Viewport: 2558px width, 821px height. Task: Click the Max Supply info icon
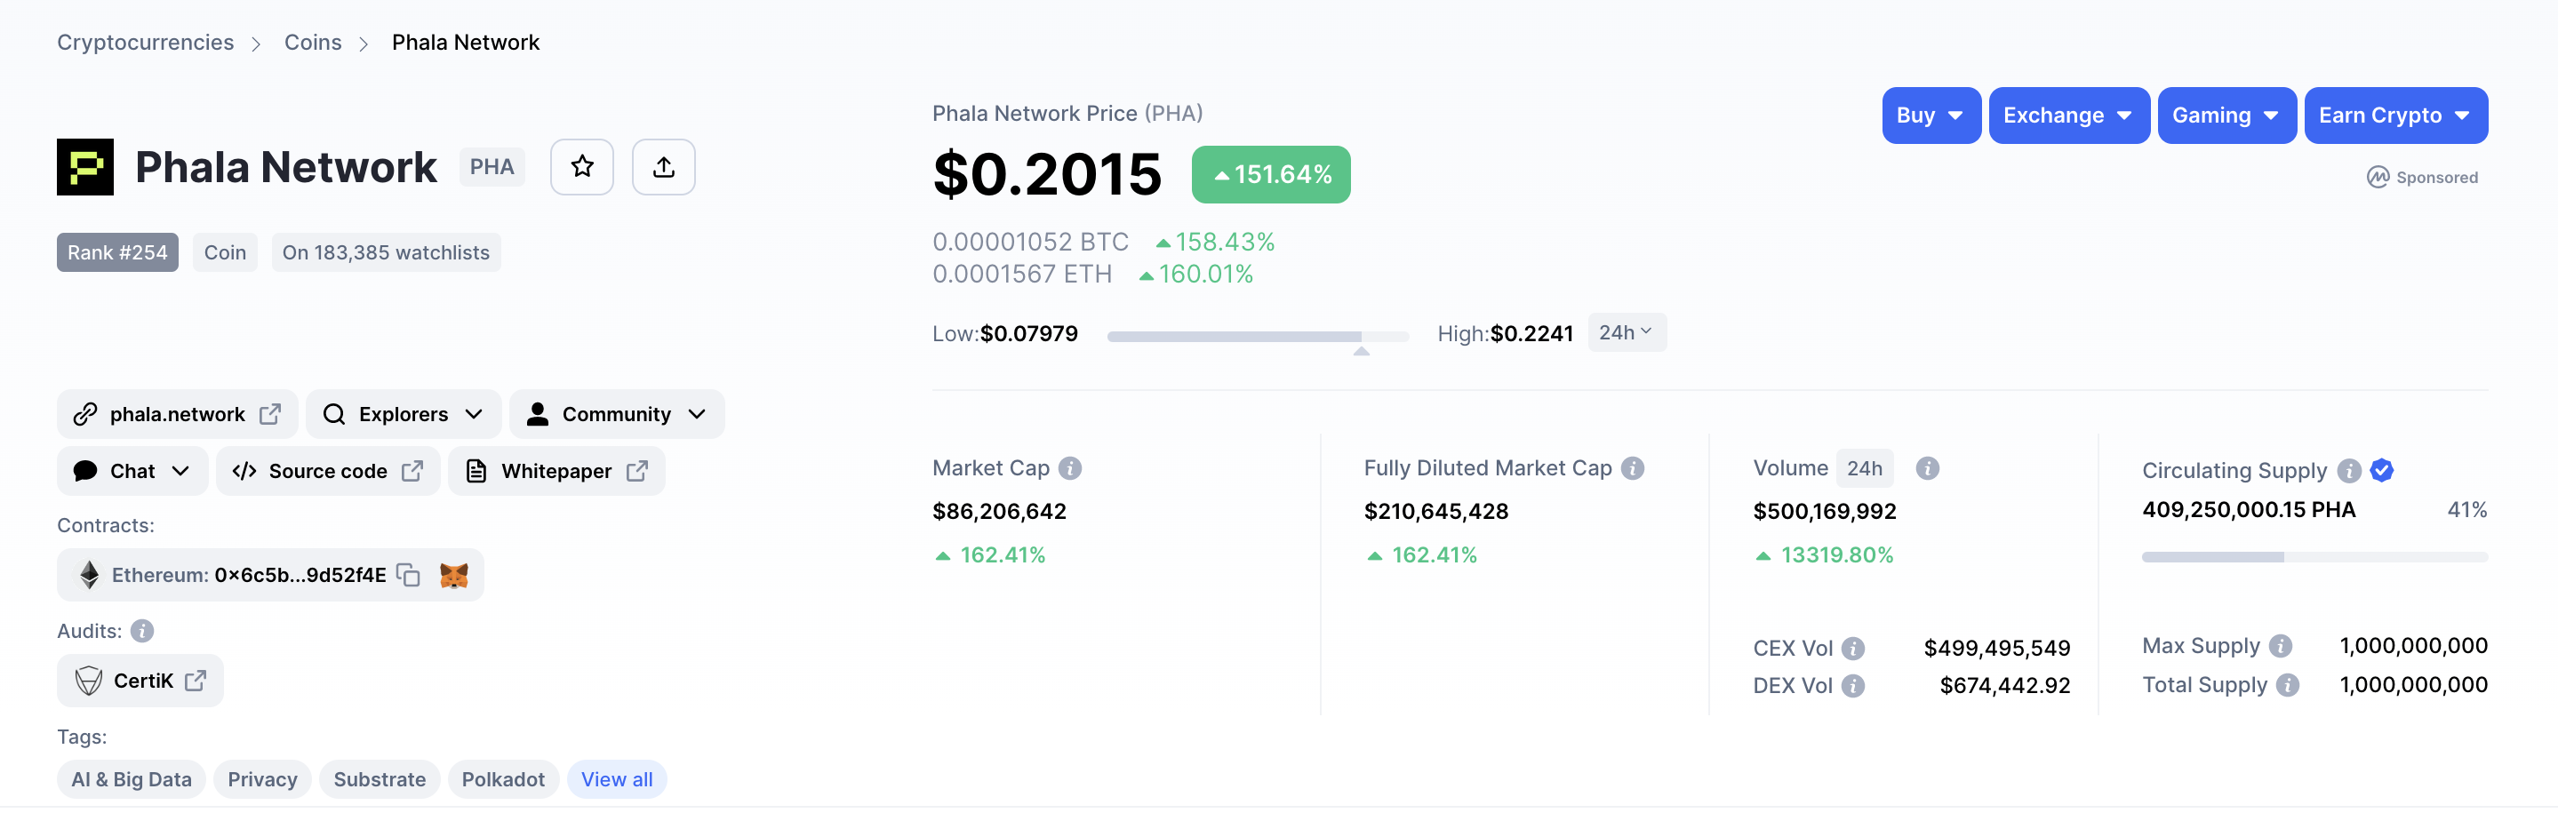point(2281,646)
